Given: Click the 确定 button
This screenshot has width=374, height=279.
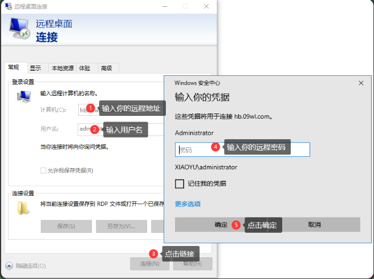Looking at the screenshot, I should point(221,224).
